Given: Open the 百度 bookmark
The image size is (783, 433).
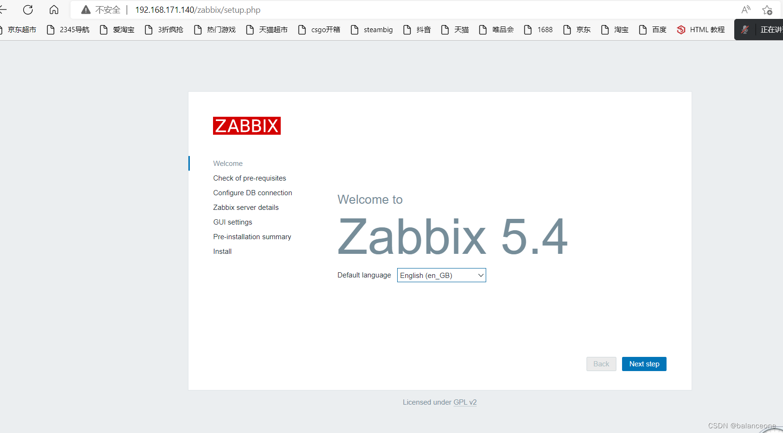Looking at the screenshot, I should coord(653,30).
